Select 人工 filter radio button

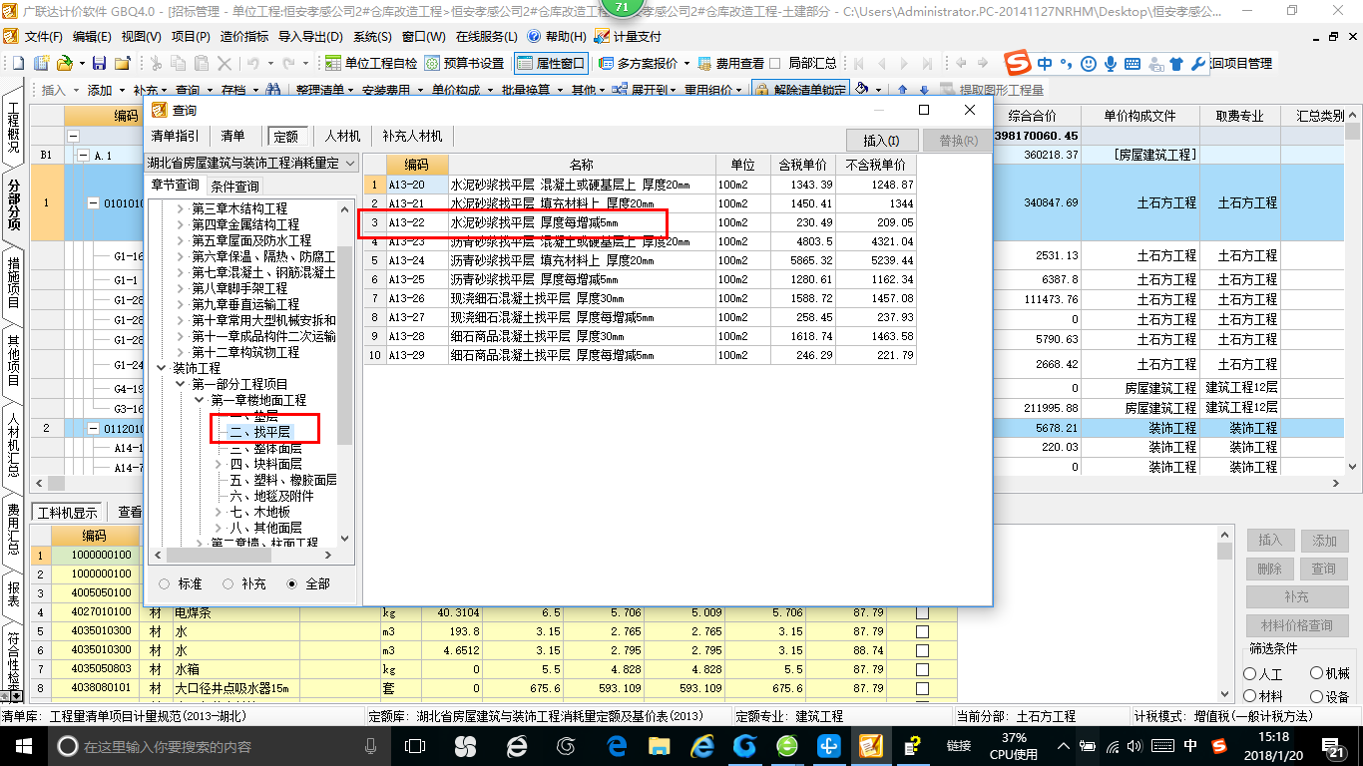point(1250,674)
